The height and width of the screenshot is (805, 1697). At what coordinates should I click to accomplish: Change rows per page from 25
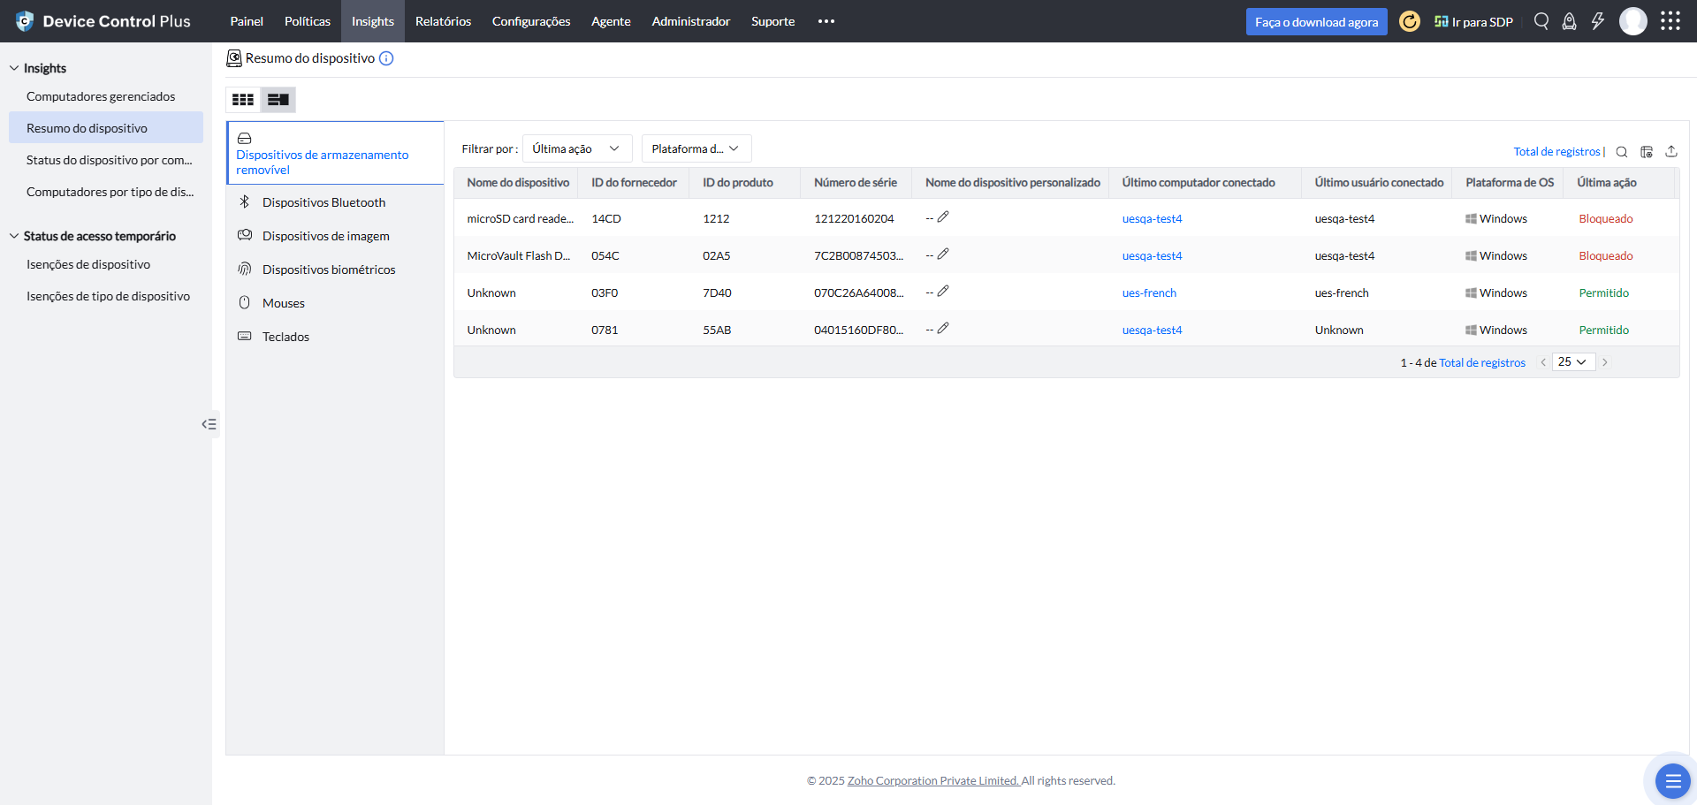click(x=1572, y=362)
